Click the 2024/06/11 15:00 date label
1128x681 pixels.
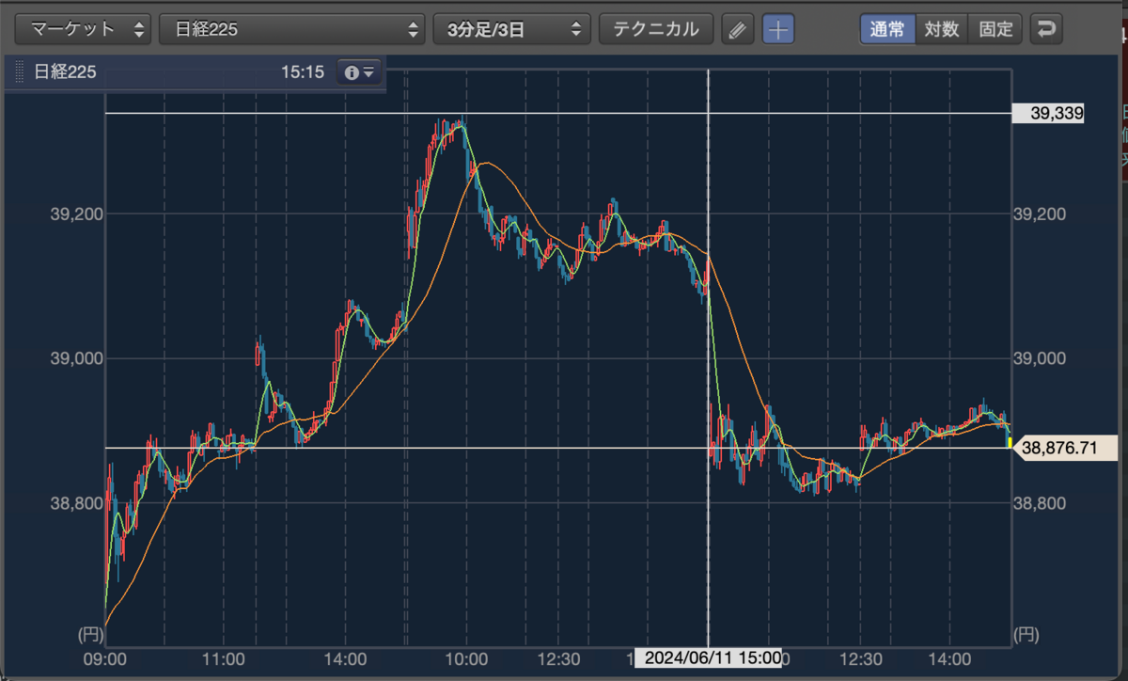709,657
